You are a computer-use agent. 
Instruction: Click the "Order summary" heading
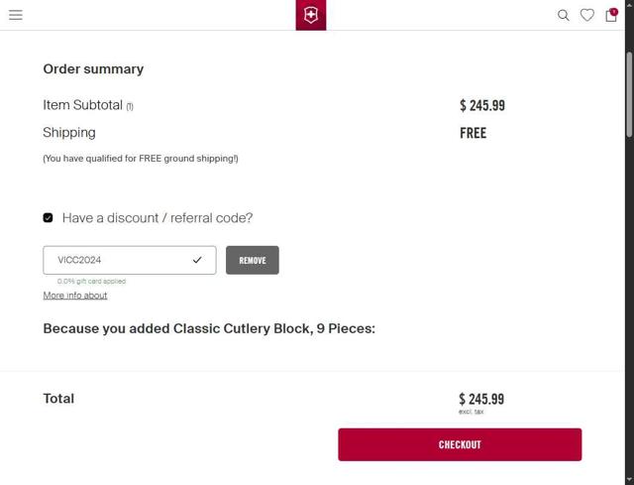point(93,69)
